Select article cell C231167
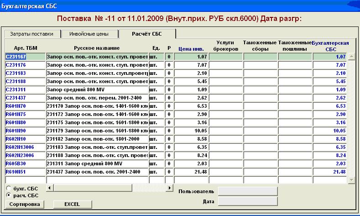The height and width of the screenshot is (216, 360). 25,57
